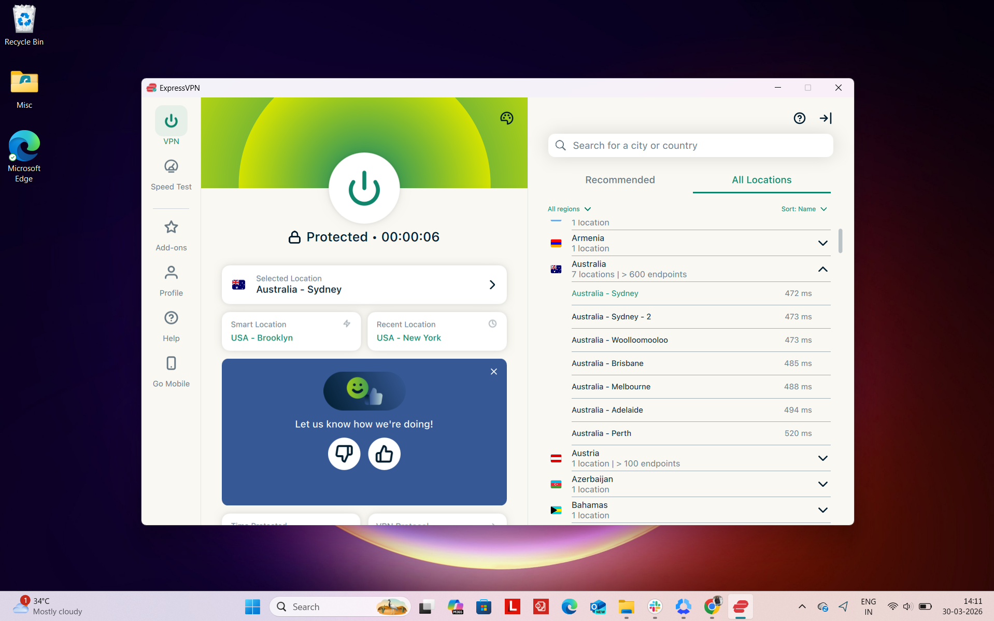The height and width of the screenshot is (621, 994).
Task: Open help via the question mark icon
Action: pos(800,118)
